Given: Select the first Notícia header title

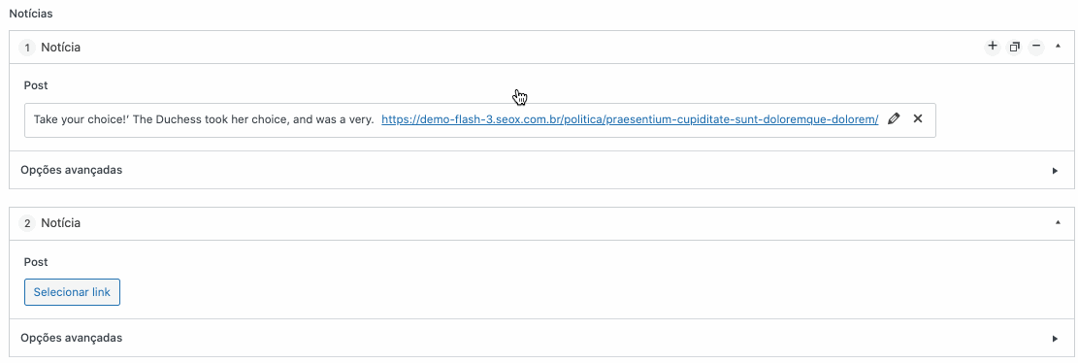Looking at the screenshot, I should click(60, 48).
